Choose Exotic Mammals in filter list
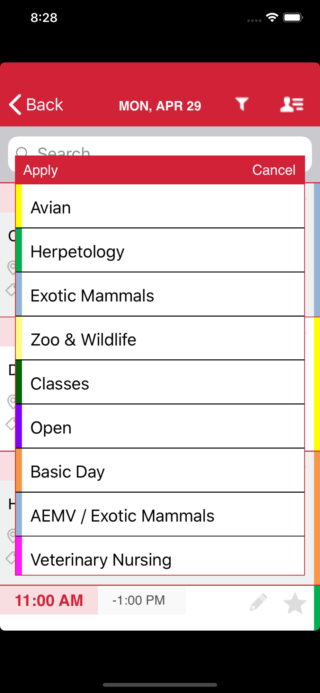 coord(160,294)
